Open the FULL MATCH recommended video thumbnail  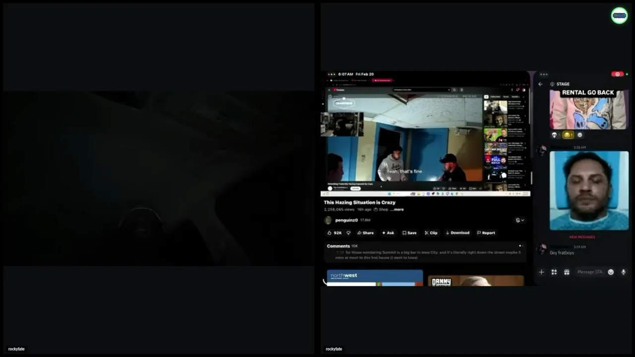[x=496, y=162]
